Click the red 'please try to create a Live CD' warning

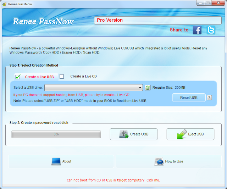tap(72, 95)
